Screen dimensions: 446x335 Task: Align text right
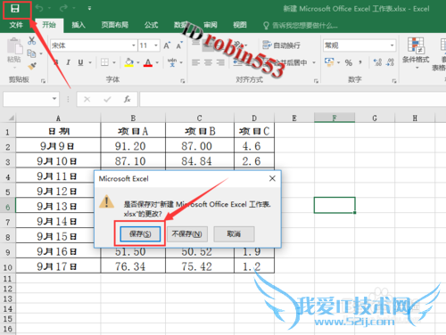coord(220,62)
